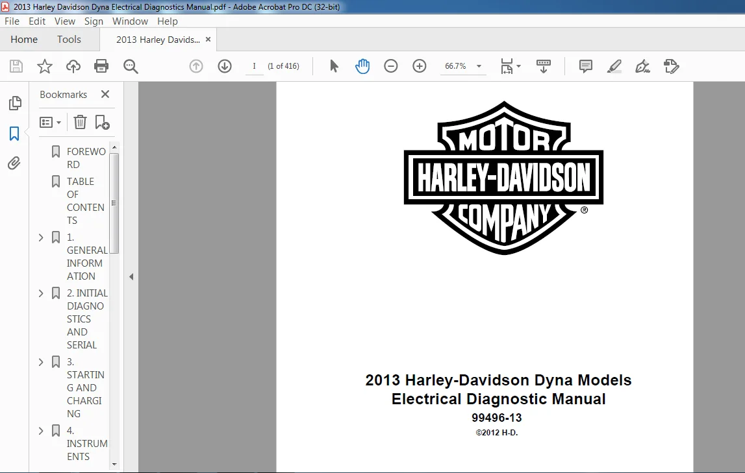Open the TABLE OF CONTENTS bookmark
This screenshot has width=745, height=473.
pyautogui.click(x=86, y=201)
